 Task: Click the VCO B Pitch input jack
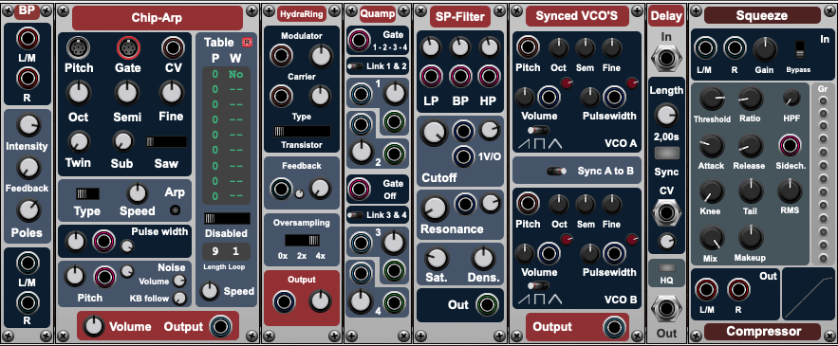pos(528,204)
